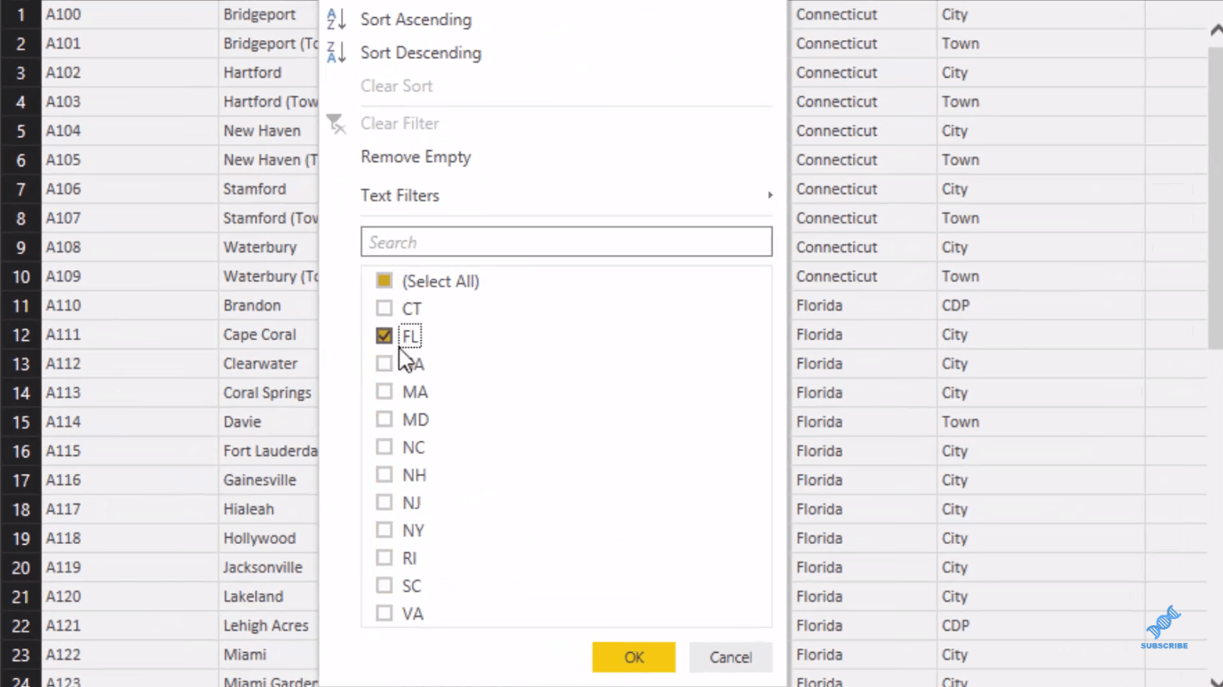This screenshot has width=1223, height=687.
Task: Click the Lehigh Acres cell
Action: 269,626
